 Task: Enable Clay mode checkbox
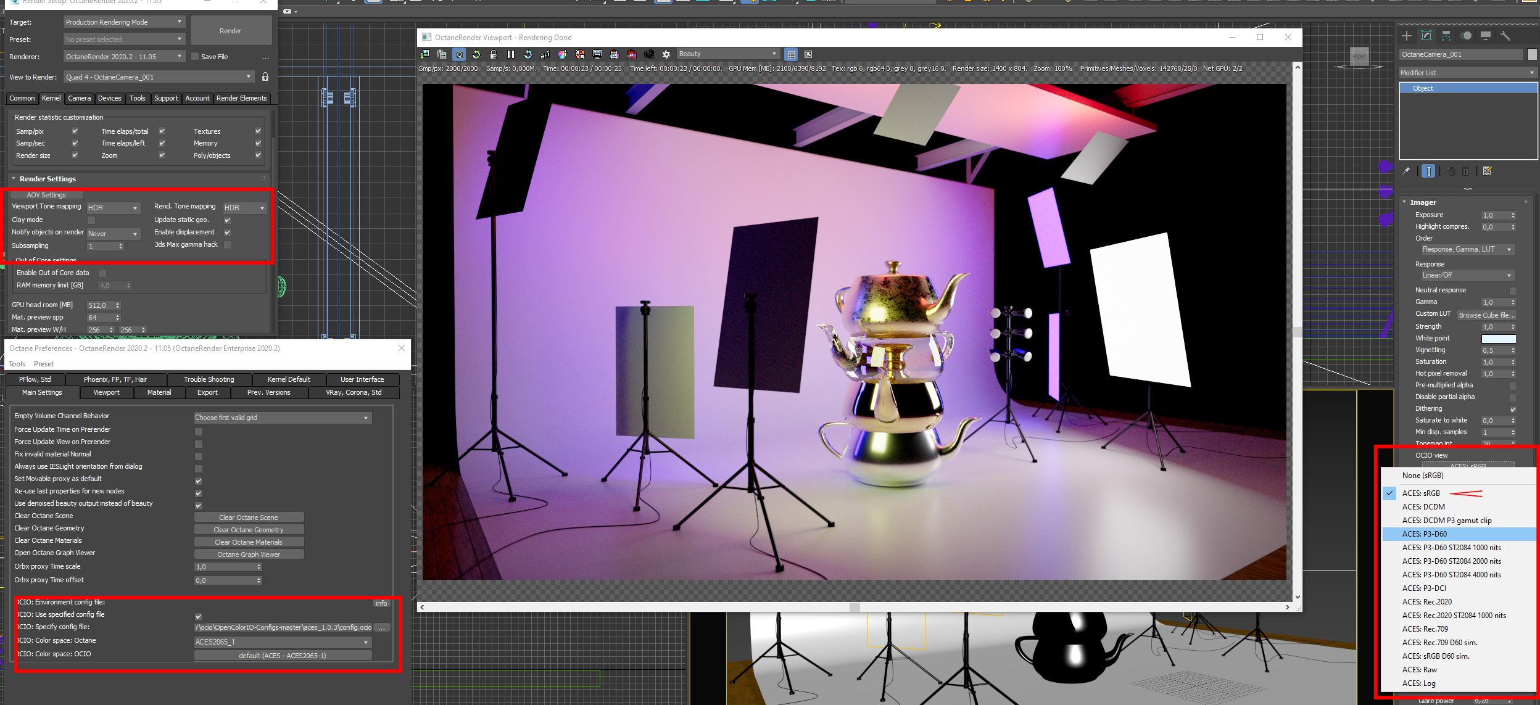tap(91, 220)
